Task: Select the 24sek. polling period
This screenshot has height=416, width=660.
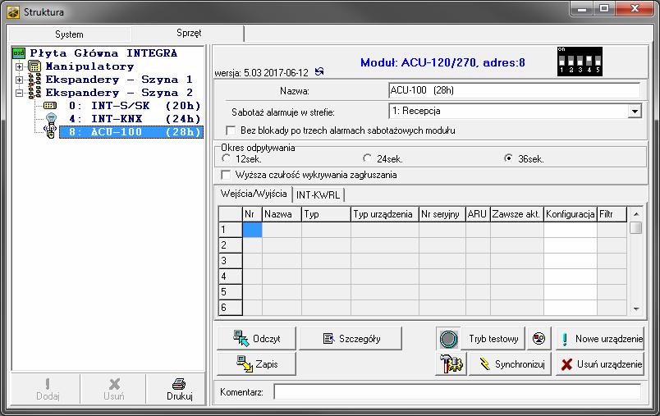Action: pos(367,158)
